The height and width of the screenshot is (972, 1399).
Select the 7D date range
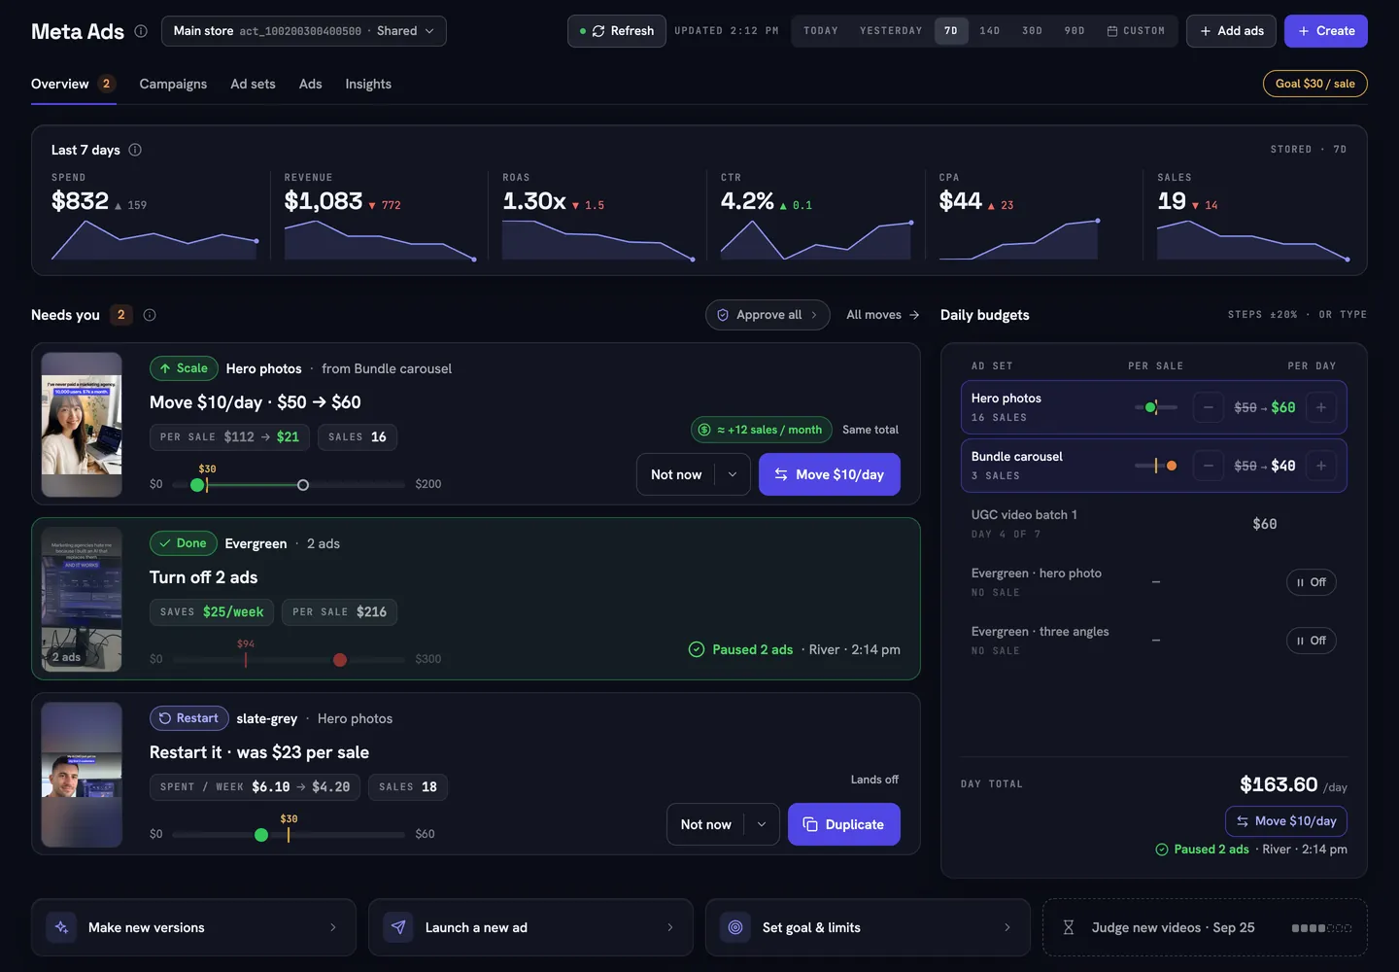tap(951, 31)
